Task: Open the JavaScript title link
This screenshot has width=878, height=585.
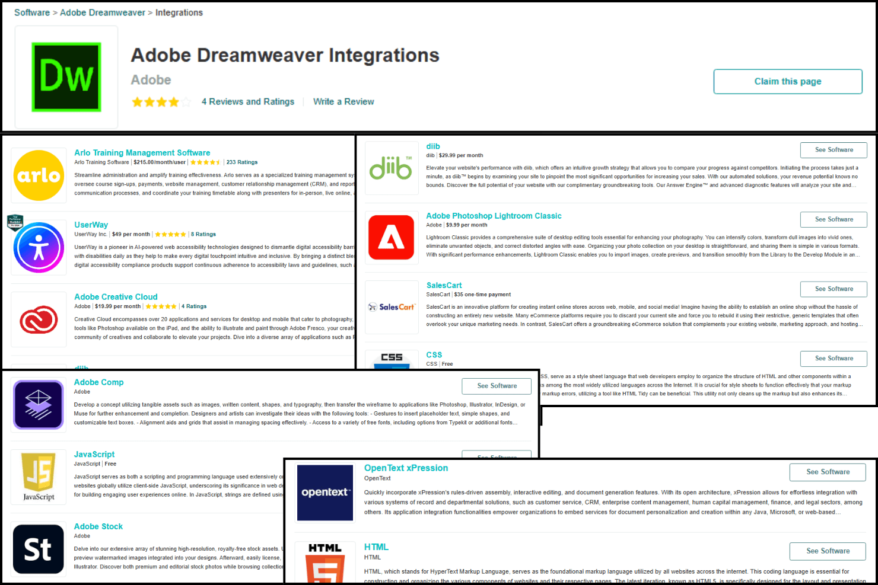Action: click(x=94, y=454)
